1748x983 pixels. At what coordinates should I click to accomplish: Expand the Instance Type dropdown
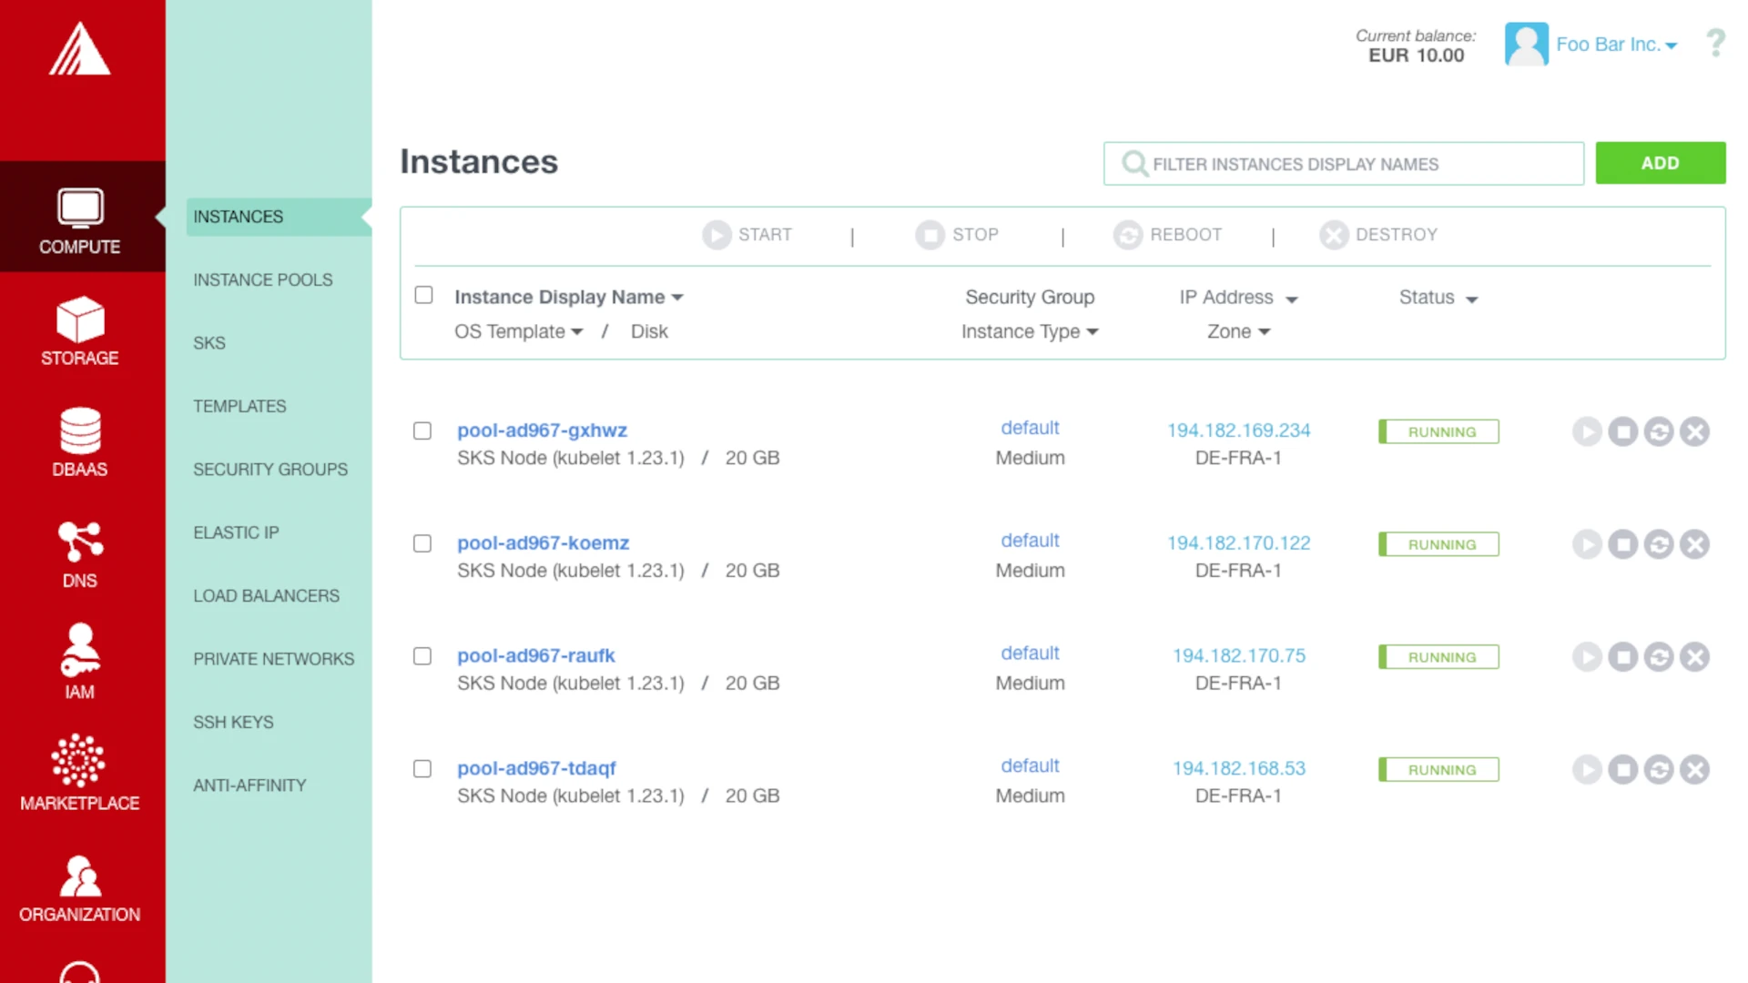coord(1031,331)
